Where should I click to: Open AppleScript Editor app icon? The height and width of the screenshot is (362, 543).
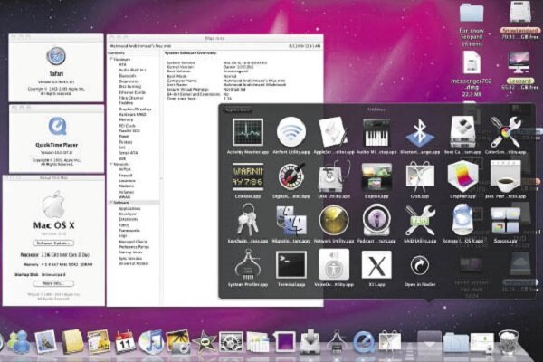(x=333, y=132)
